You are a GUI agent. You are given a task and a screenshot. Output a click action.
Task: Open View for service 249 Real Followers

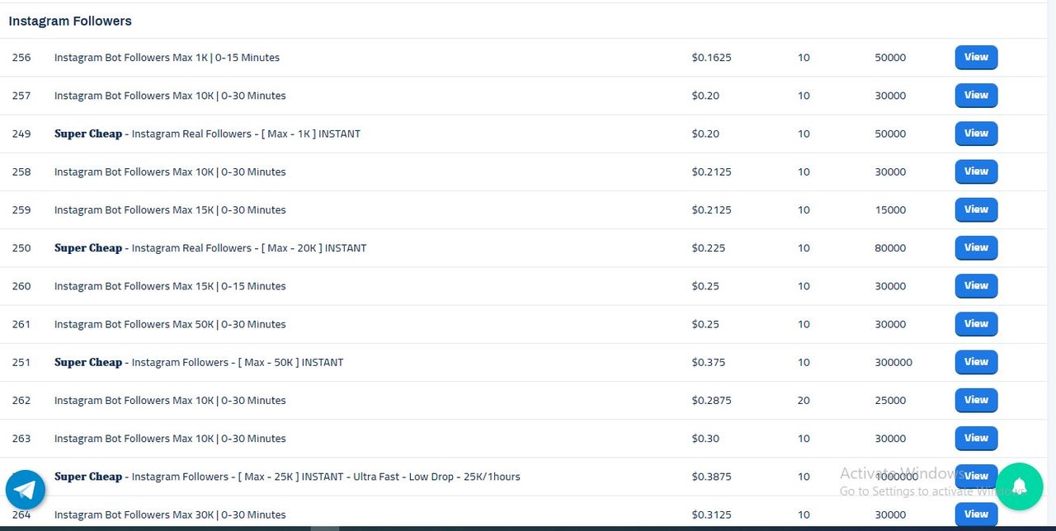click(x=976, y=134)
